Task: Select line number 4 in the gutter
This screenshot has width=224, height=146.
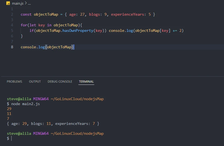Action: pos(12,25)
